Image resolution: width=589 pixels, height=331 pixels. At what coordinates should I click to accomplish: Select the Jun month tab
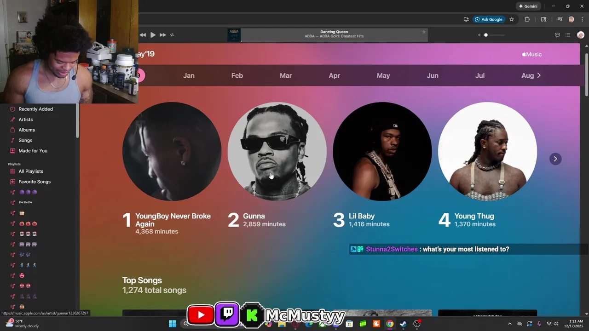click(433, 75)
